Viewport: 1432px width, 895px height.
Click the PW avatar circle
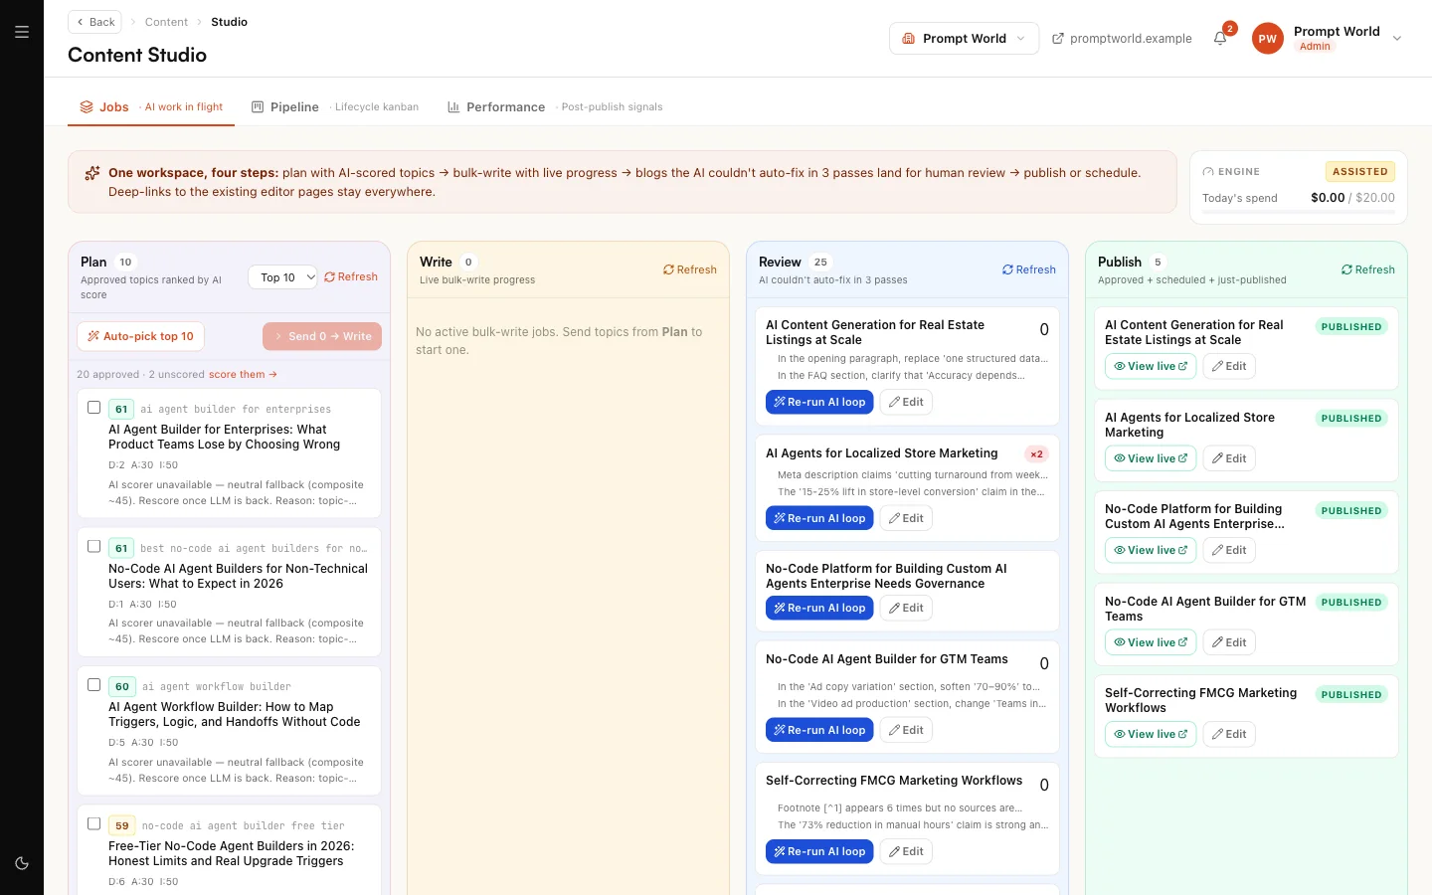tap(1267, 39)
